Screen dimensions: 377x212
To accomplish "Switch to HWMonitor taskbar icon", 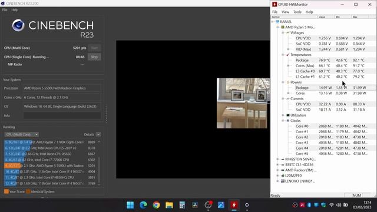I will point(234,205).
